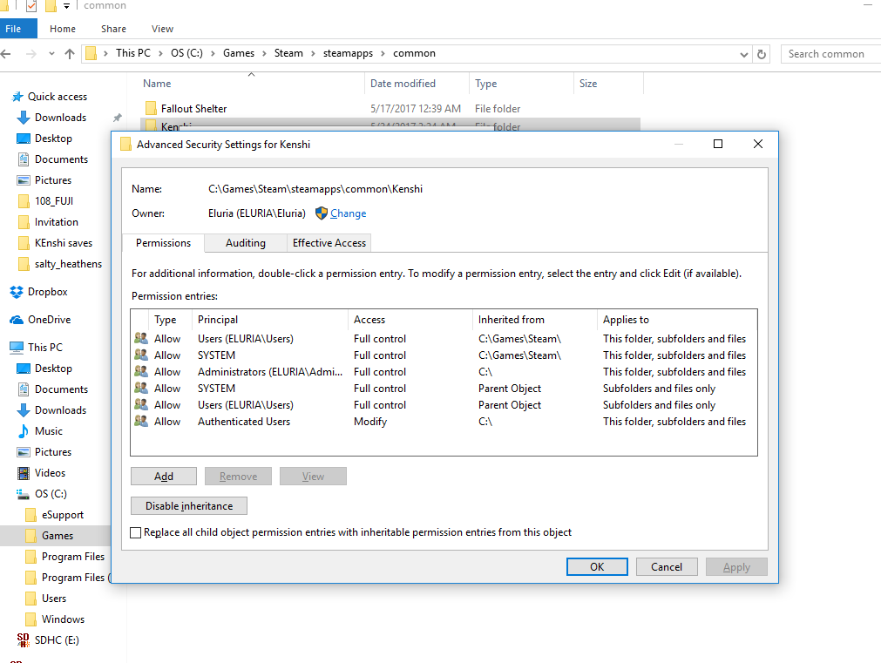Select the Permissions tab
Screen dimensions: 881x663
click(163, 243)
